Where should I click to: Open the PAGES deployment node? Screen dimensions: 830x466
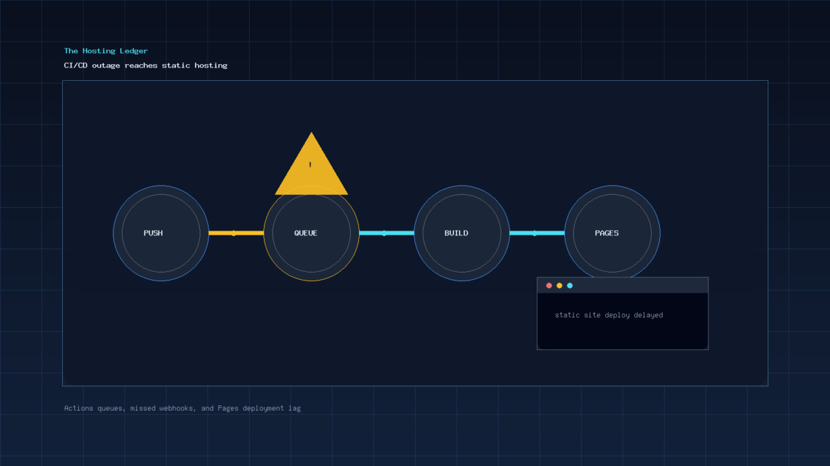(612, 233)
